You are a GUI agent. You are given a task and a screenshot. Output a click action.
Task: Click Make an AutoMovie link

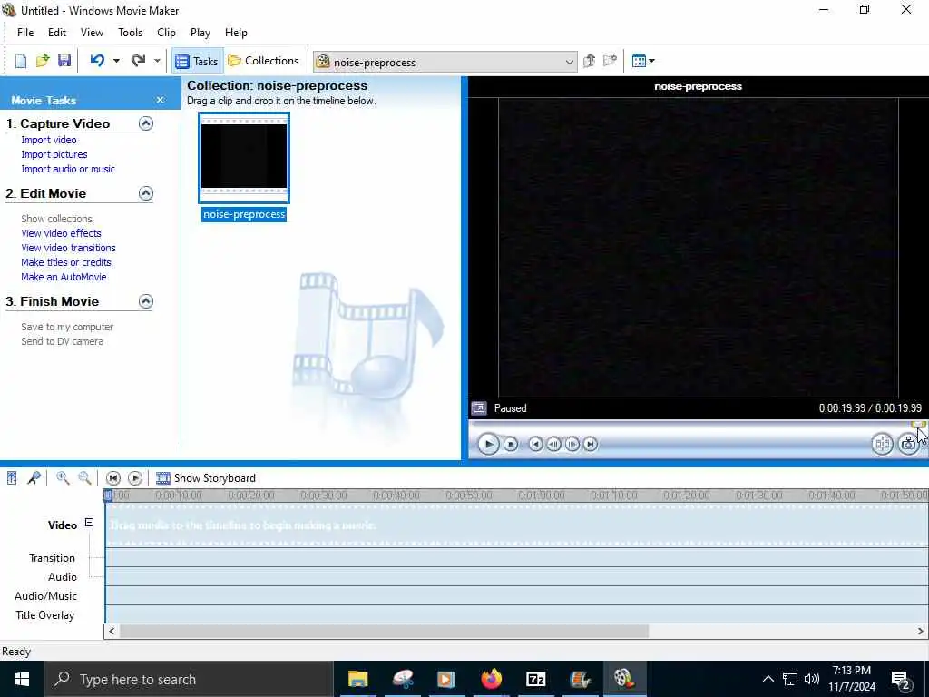coord(64,277)
